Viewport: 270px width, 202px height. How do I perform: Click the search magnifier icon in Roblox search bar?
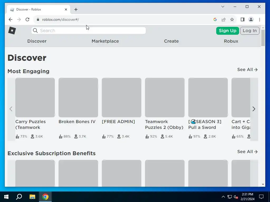(x=35, y=31)
